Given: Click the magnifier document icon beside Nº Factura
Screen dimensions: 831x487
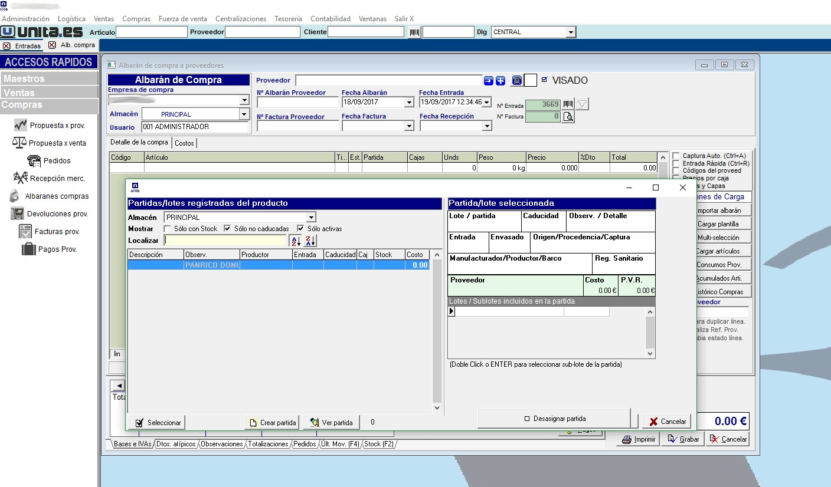Looking at the screenshot, I should [x=568, y=117].
